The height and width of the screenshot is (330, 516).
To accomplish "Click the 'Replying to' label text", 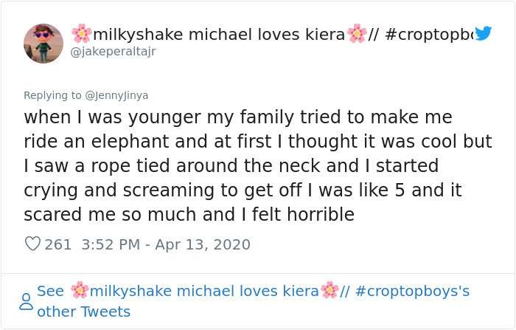I will tap(52, 95).
